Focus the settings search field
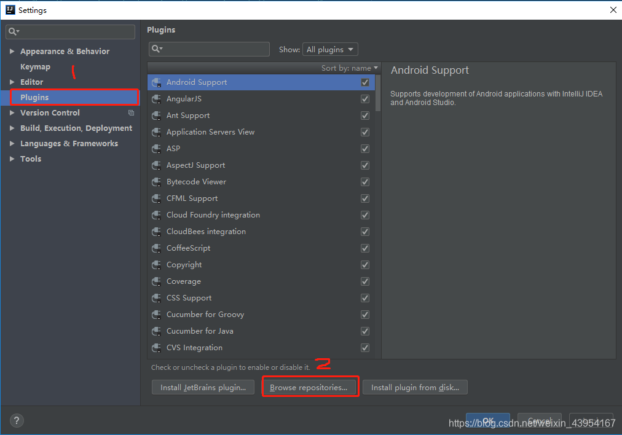The image size is (622, 435). (70, 32)
